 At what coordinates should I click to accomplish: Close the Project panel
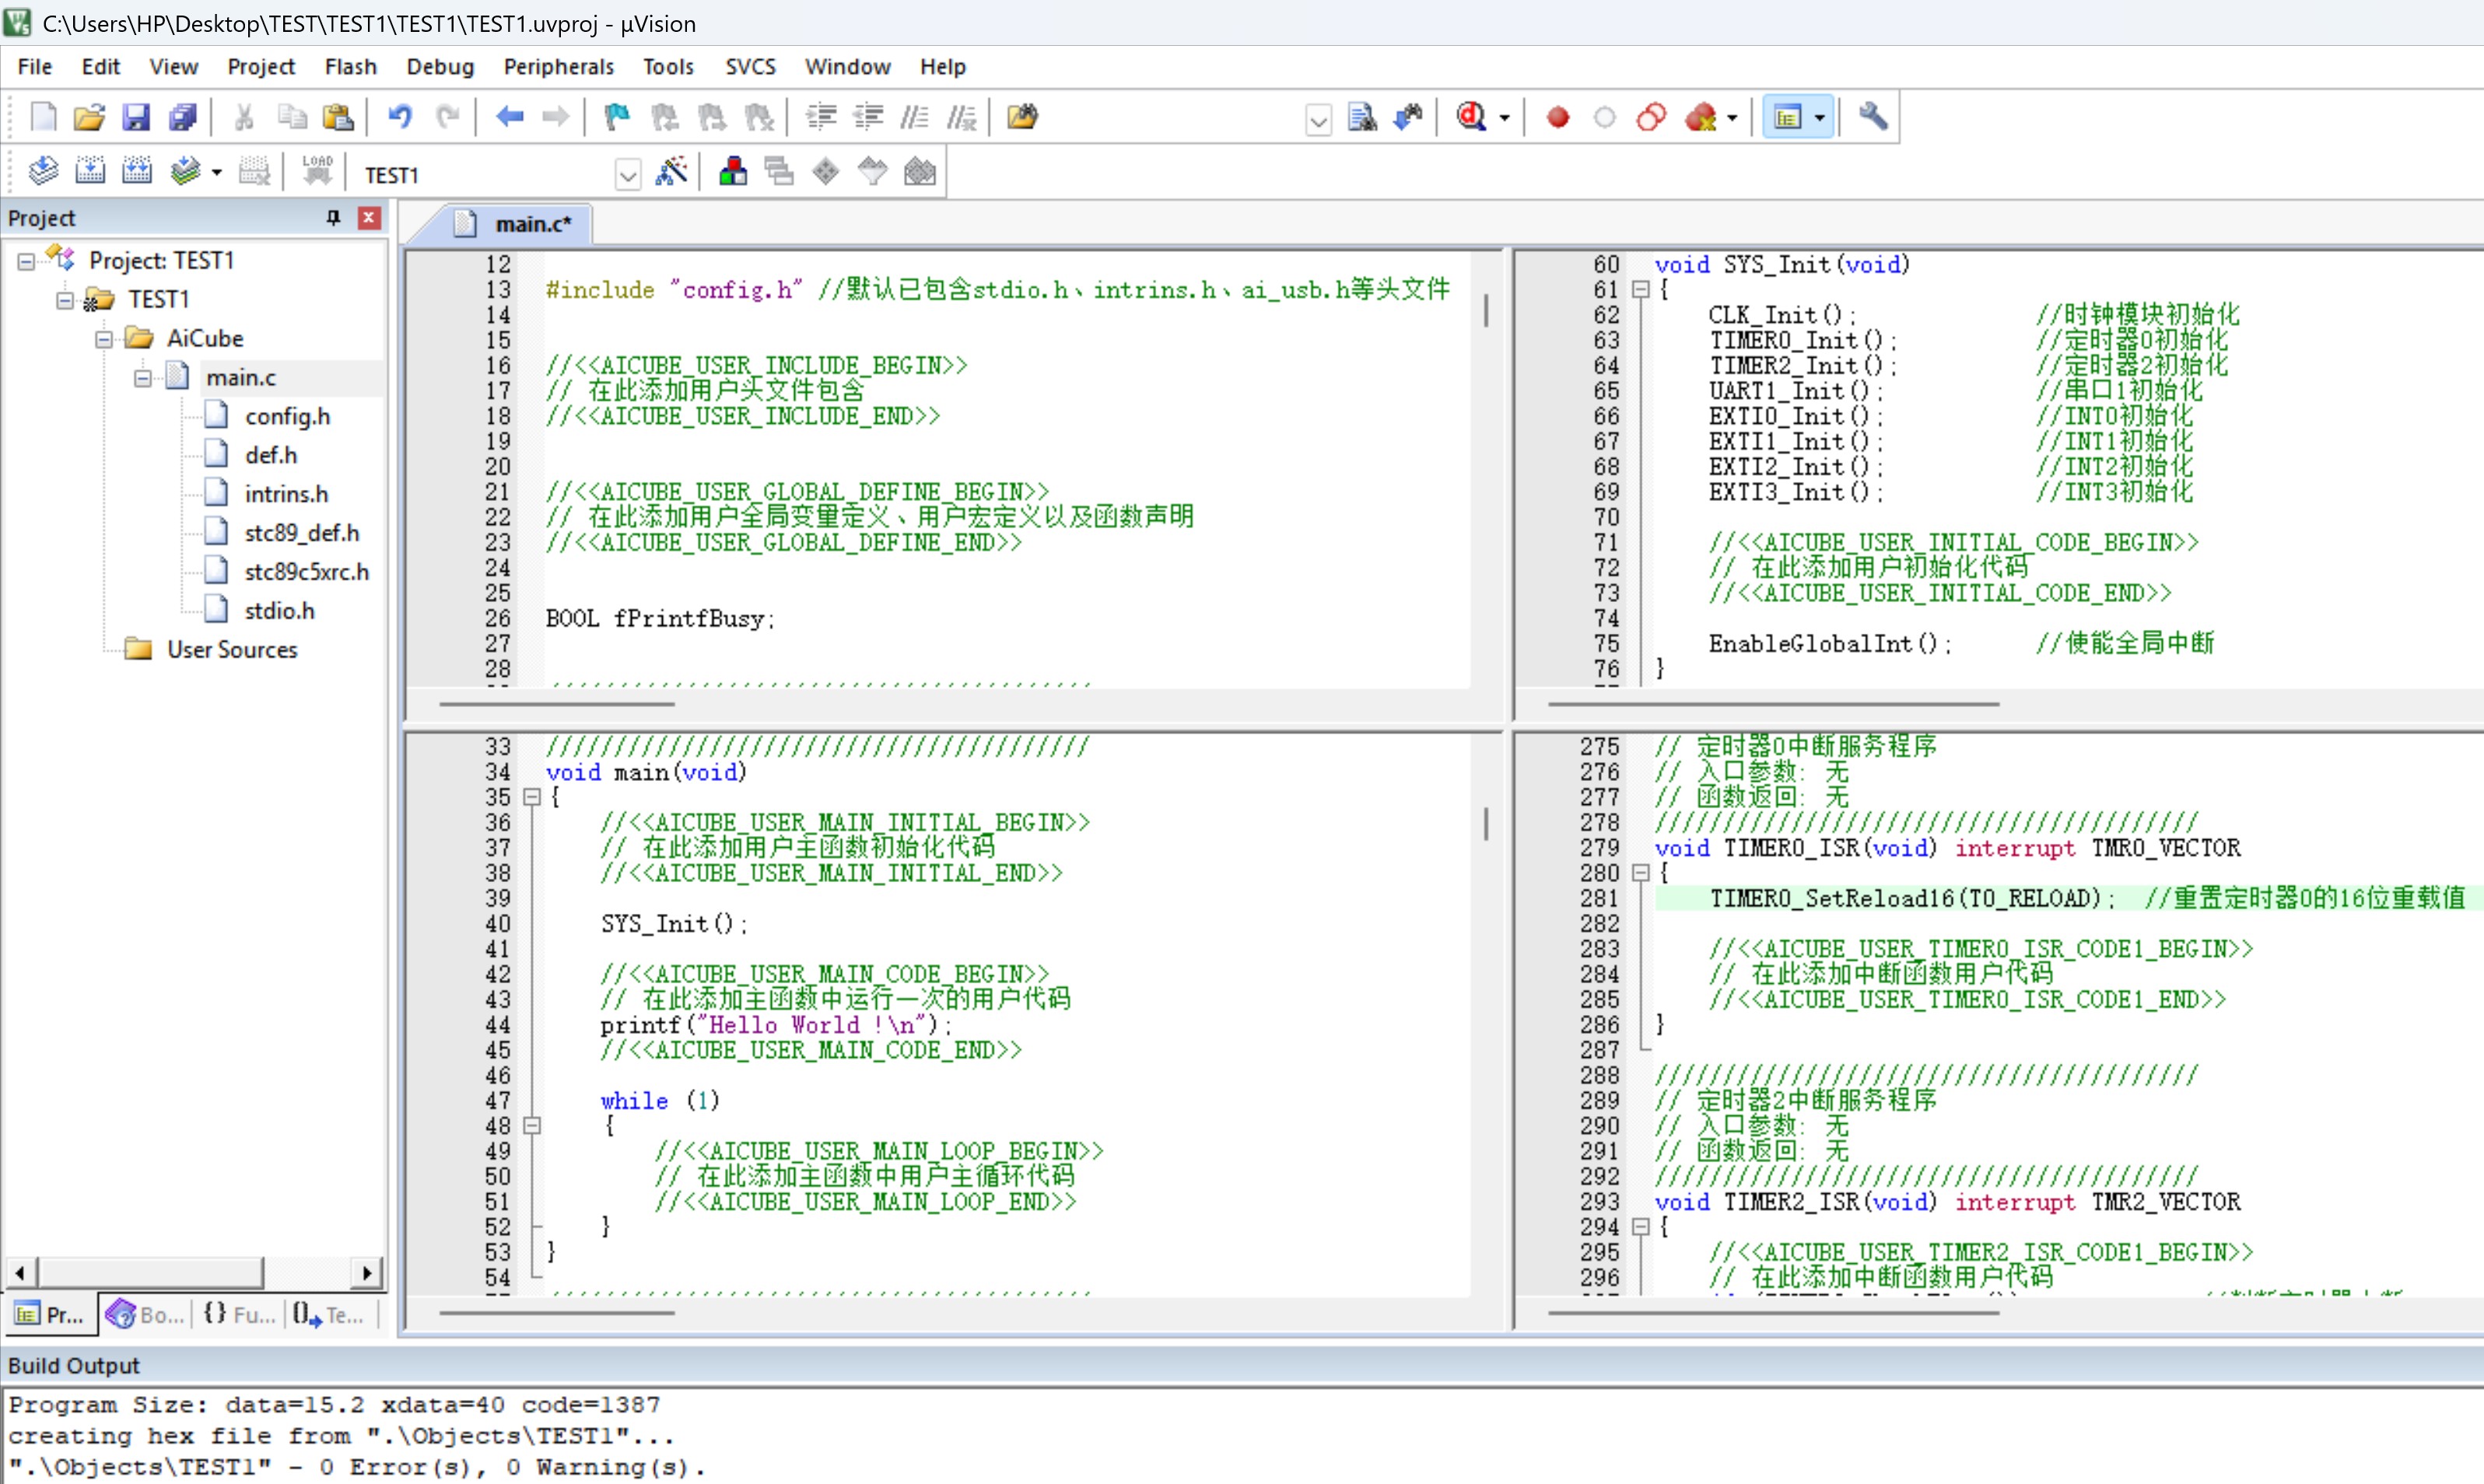pos(369,217)
